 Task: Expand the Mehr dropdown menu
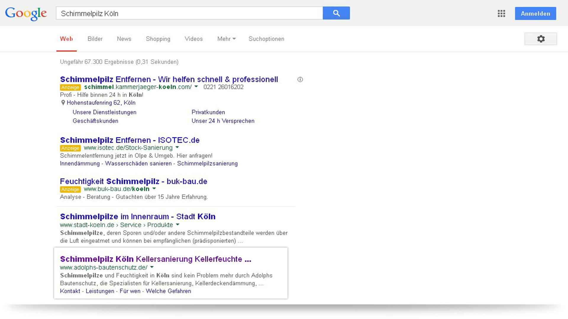[226, 39]
